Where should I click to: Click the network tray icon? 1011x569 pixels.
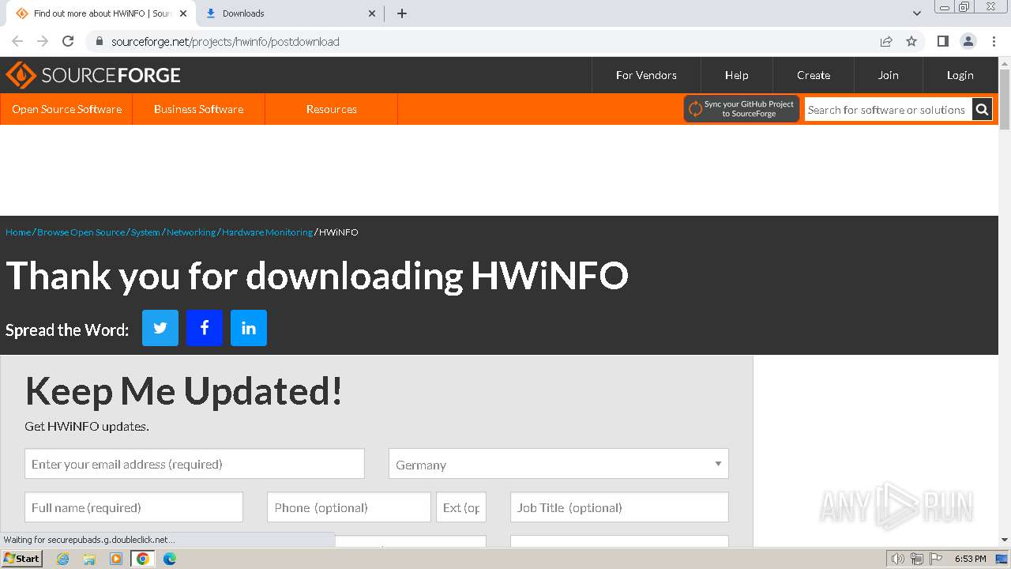tap(917, 559)
